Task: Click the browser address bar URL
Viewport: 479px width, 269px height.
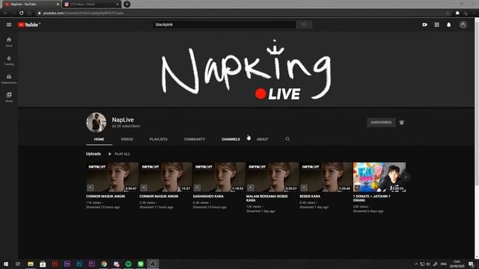Action: click(x=83, y=13)
